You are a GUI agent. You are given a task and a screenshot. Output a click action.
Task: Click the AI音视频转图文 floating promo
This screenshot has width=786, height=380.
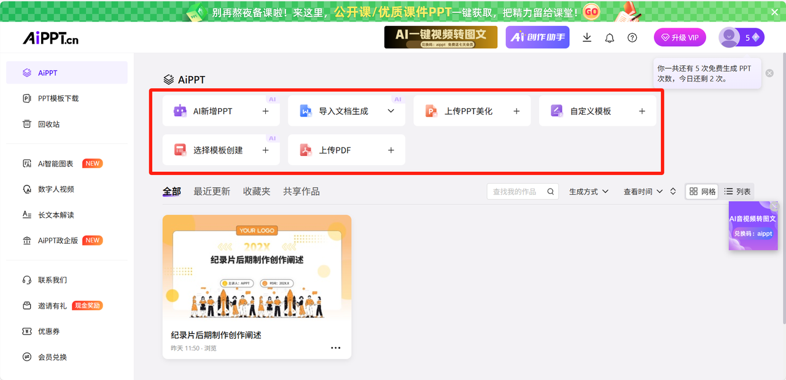[753, 226]
